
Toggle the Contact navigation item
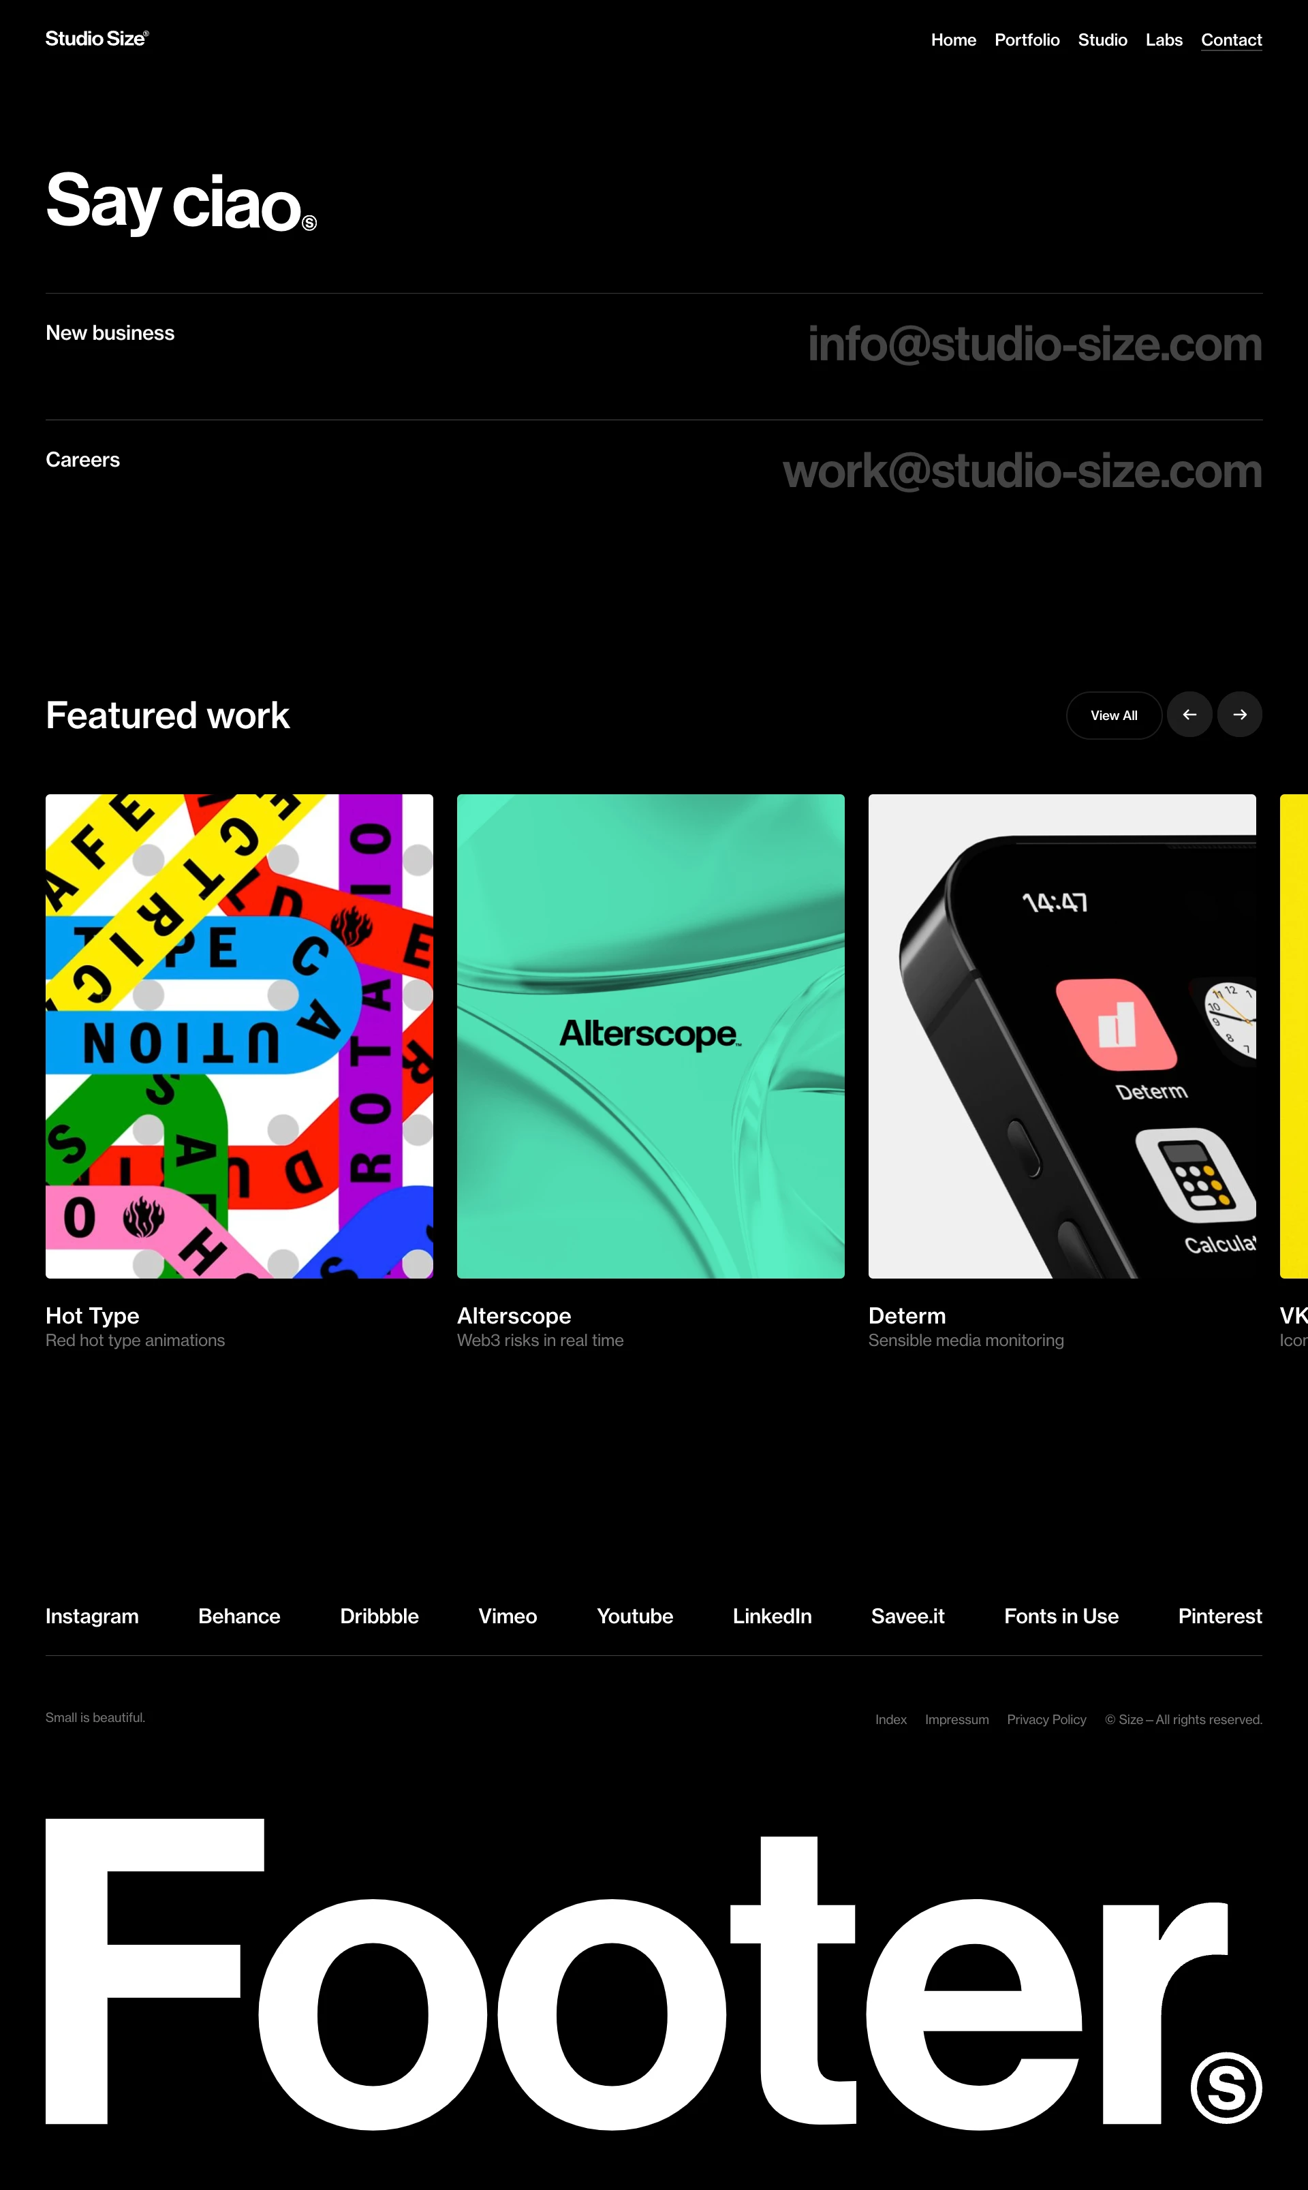click(x=1232, y=39)
